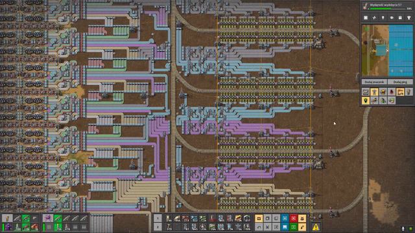
Task: Click the first yellow shortcut in top row
Action: click(259, 218)
